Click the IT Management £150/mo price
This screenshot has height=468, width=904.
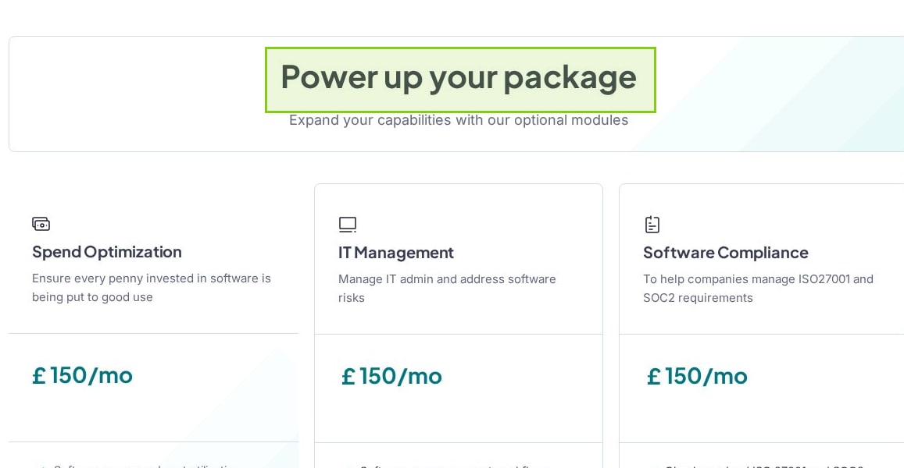coord(391,377)
